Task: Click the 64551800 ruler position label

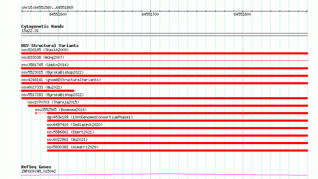Action: tap(242, 14)
